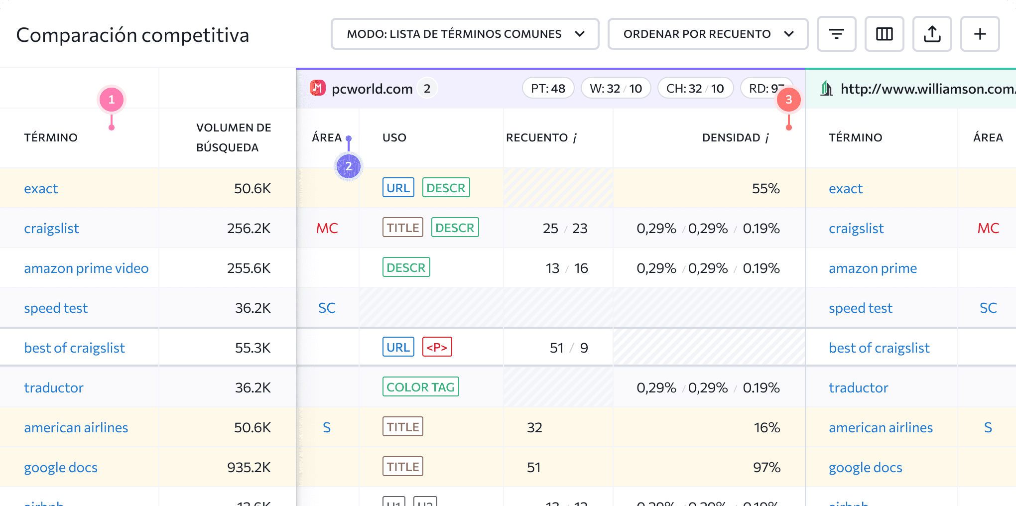Click the 25 / 23 count value
This screenshot has height=506, width=1016.
pos(565,228)
